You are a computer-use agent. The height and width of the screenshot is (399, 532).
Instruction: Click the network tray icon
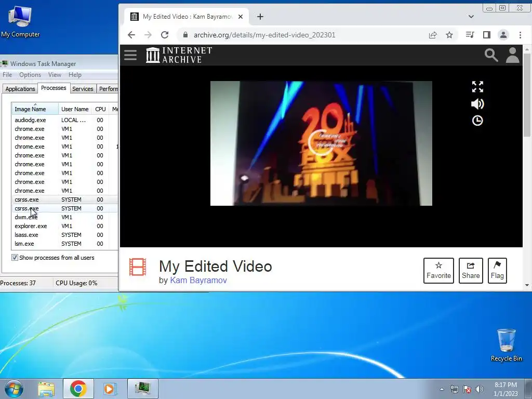[x=454, y=389]
